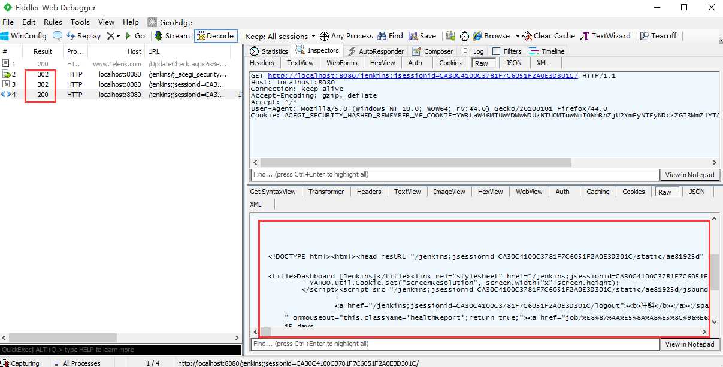Image resolution: width=723 pixels, height=367 pixels.
Task: Click the timer clock icon
Action: click(x=464, y=36)
